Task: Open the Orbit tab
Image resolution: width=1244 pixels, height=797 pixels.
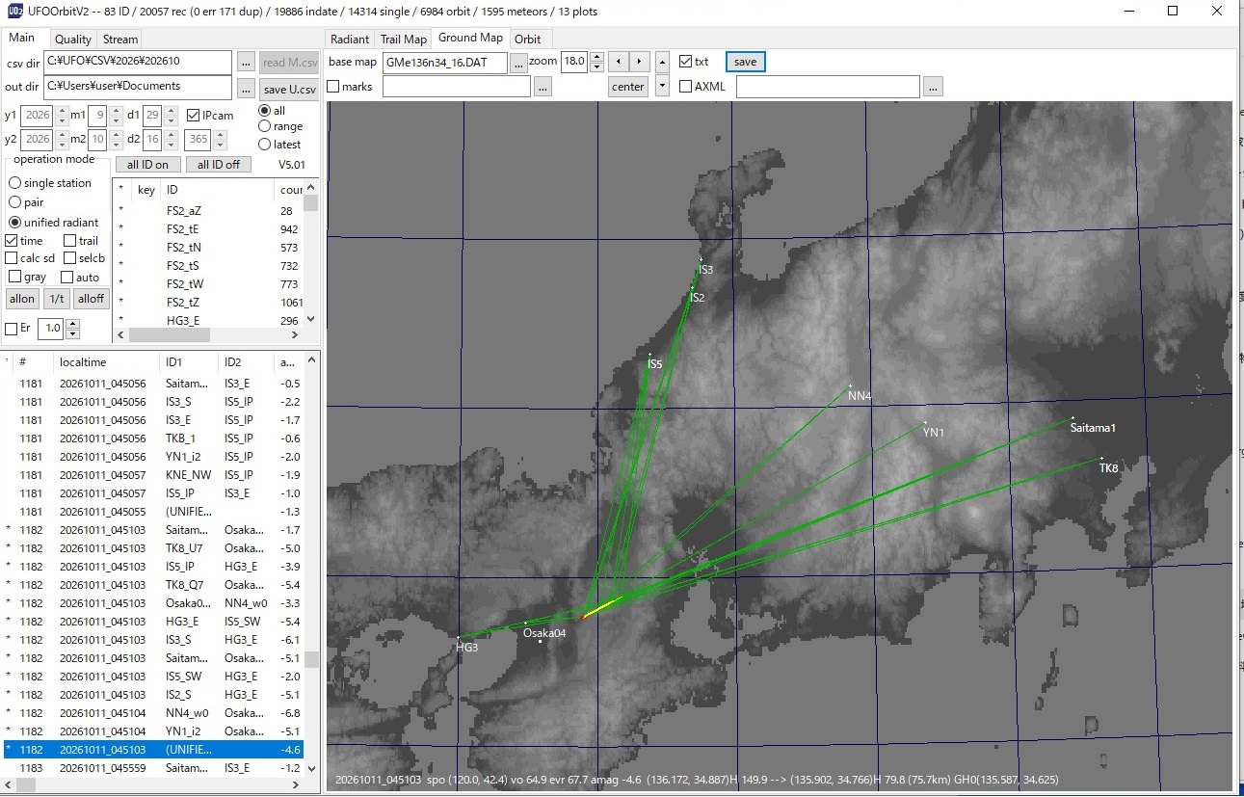Action: coord(527,40)
